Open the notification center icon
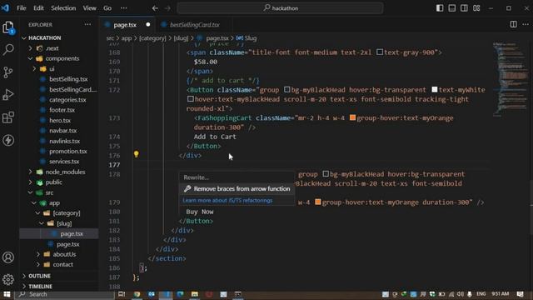This screenshot has width=533, height=300. (520, 294)
